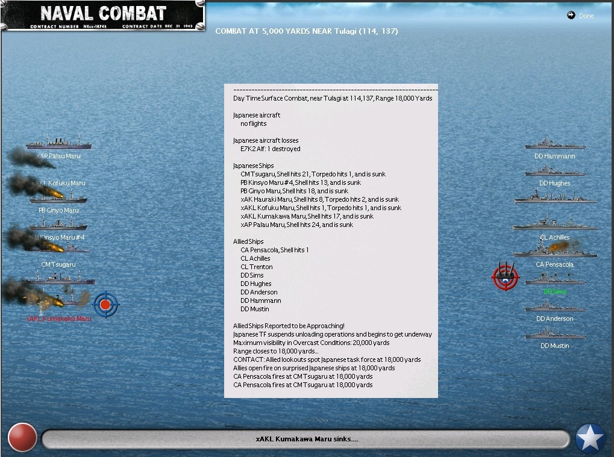Screen dimensions: 614x457
Task: Select the DD Sims ship silhouette
Action: (x=555, y=279)
